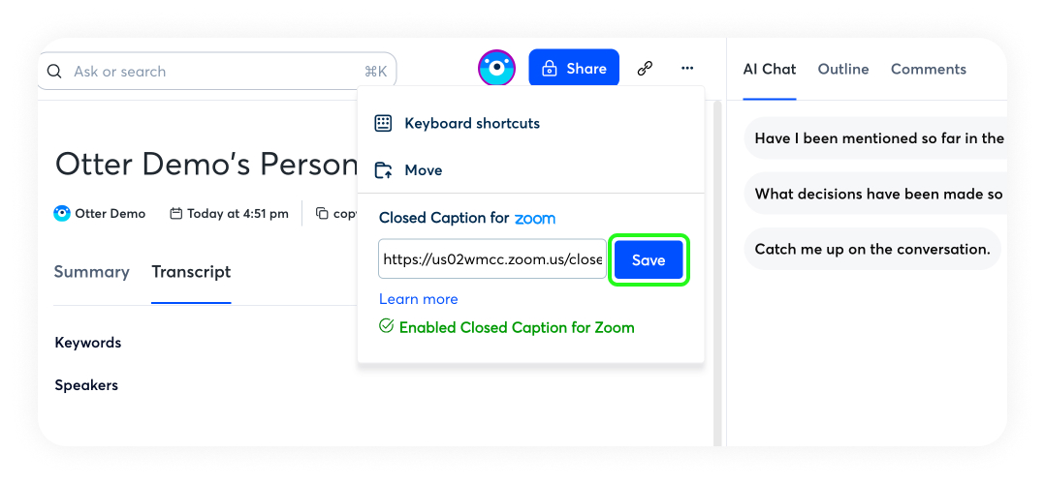The width and height of the screenshot is (1045, 484).
Task: Click the copy link chain icon
Action: click(x=645, y=69)
